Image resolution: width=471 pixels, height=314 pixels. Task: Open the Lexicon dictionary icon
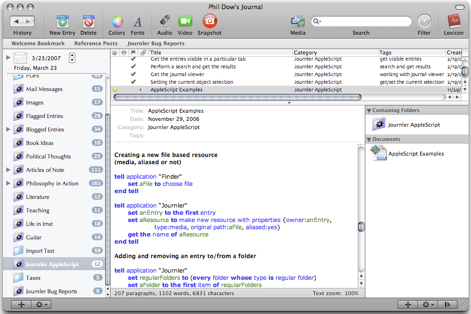[454, 21]
